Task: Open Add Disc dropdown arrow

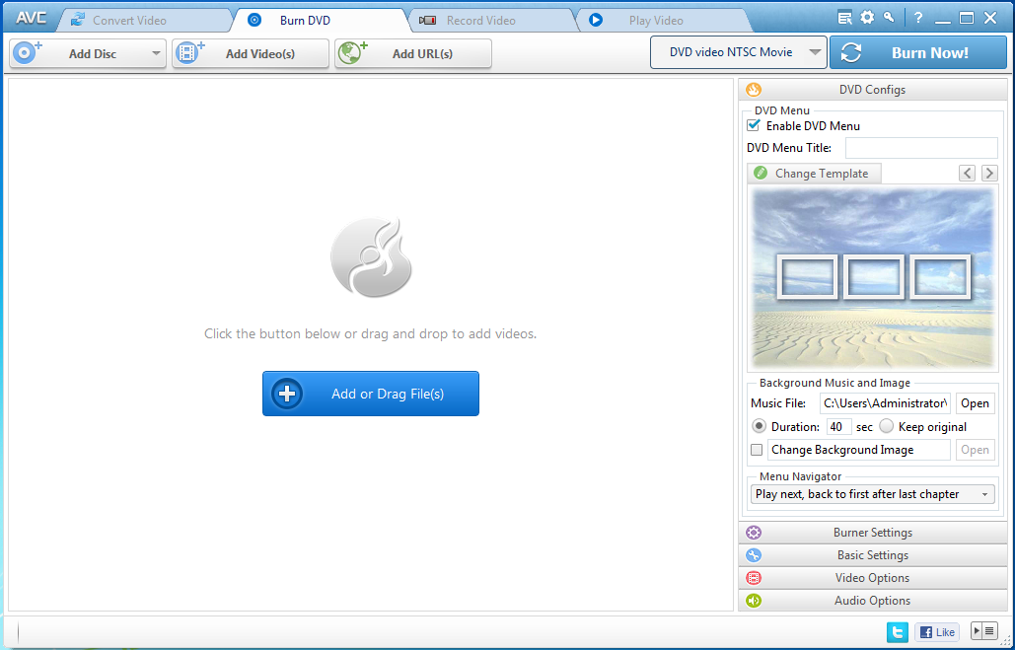Action: [156, 53]
